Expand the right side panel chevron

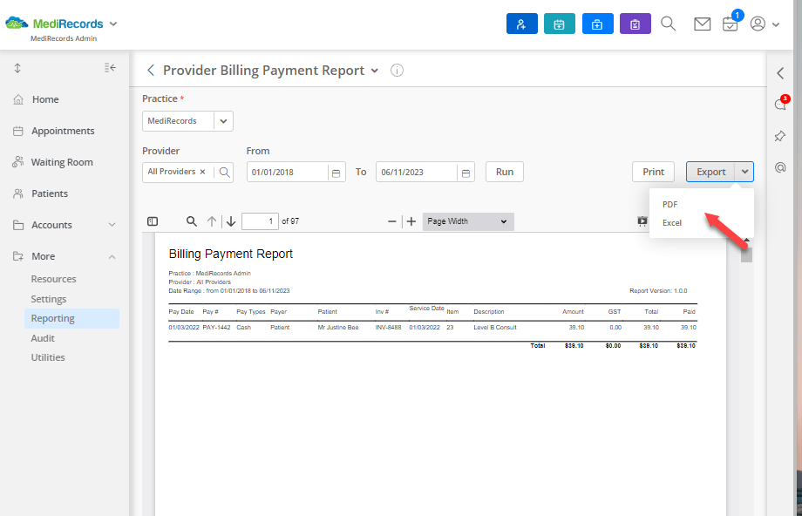coord(780,73)
